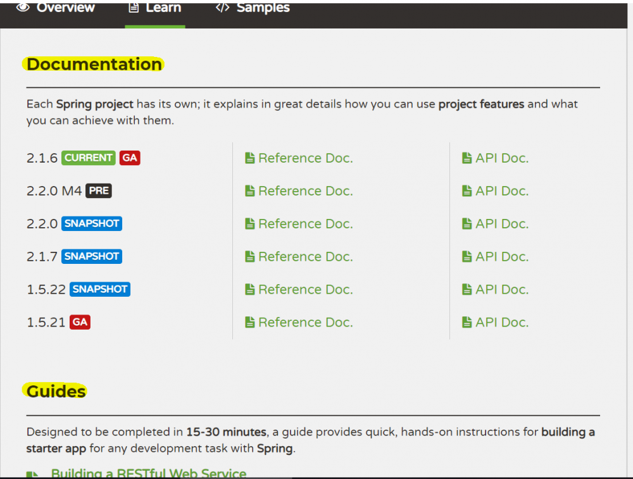Screen dimensions: 633x479
Task: Open the Samples tab
Action: 253,8
